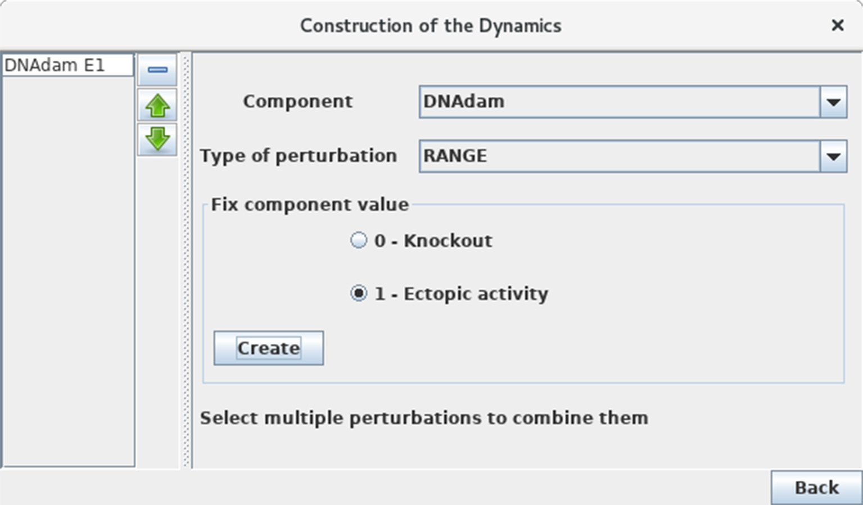Move the perturbation up with green arrow

(157, 105)
